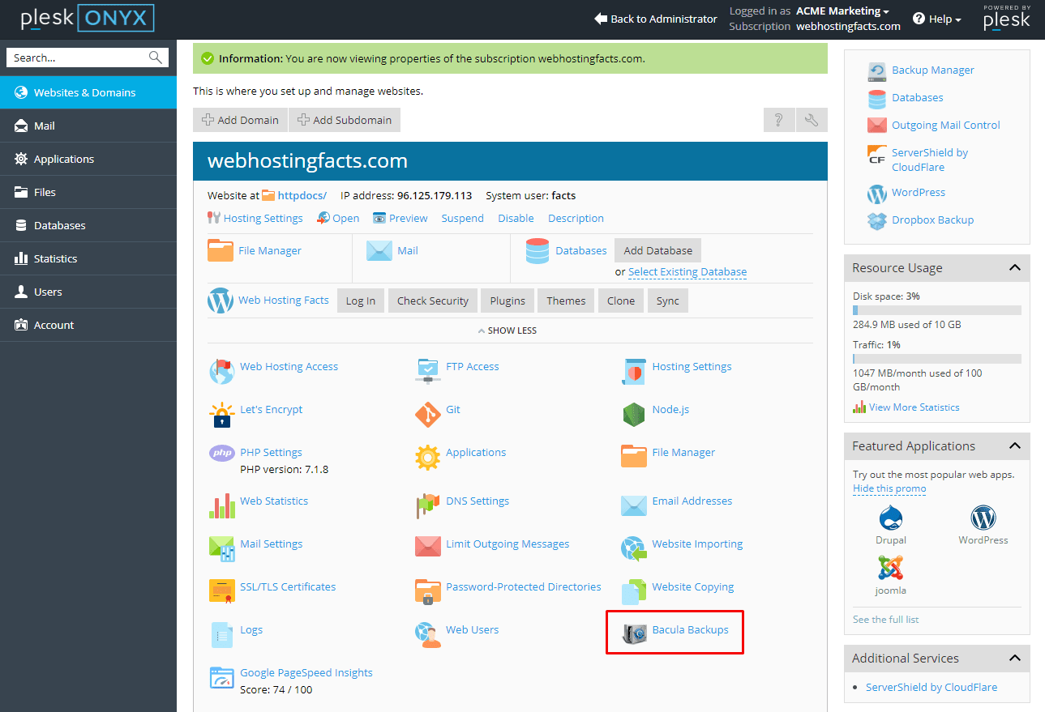The width and height of the screenshot is (1045, 712).
Task: Open the Users navigation item
Action: click(x=88, y=292)
